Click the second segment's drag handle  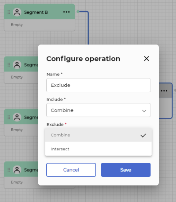9,65
